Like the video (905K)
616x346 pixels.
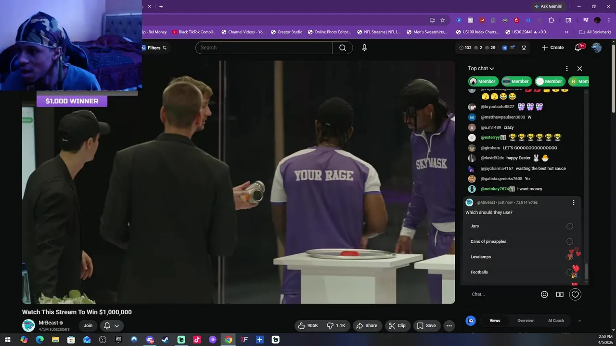(x=308, y=325)
